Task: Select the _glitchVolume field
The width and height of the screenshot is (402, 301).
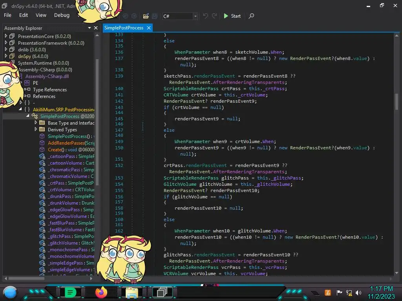Action: (x=71, y=243)
